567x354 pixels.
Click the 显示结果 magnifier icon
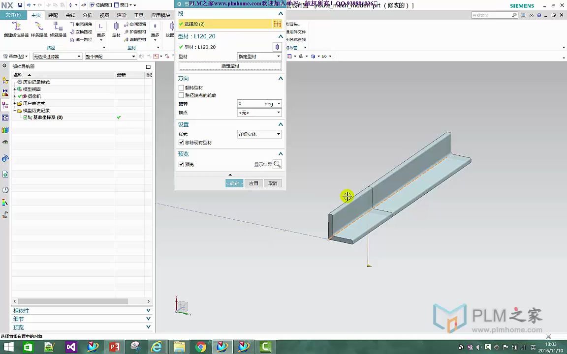[277, 164]
